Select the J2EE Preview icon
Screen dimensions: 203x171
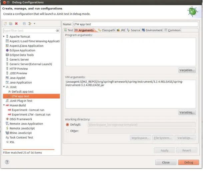pos(7,73)
